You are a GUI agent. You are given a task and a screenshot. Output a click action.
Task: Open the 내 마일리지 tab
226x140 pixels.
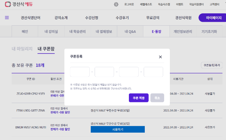pyautogui.click(x=22, y=49)
